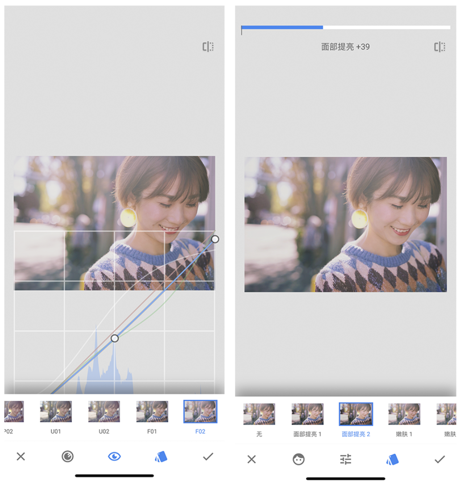Choose the U02 curve preset
This screenshot has height=482, width=461.
click(x=104, y=412)
